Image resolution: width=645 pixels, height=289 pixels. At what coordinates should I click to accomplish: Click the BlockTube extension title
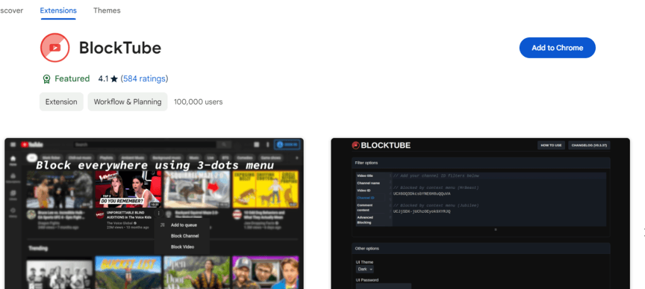(120, 48)
